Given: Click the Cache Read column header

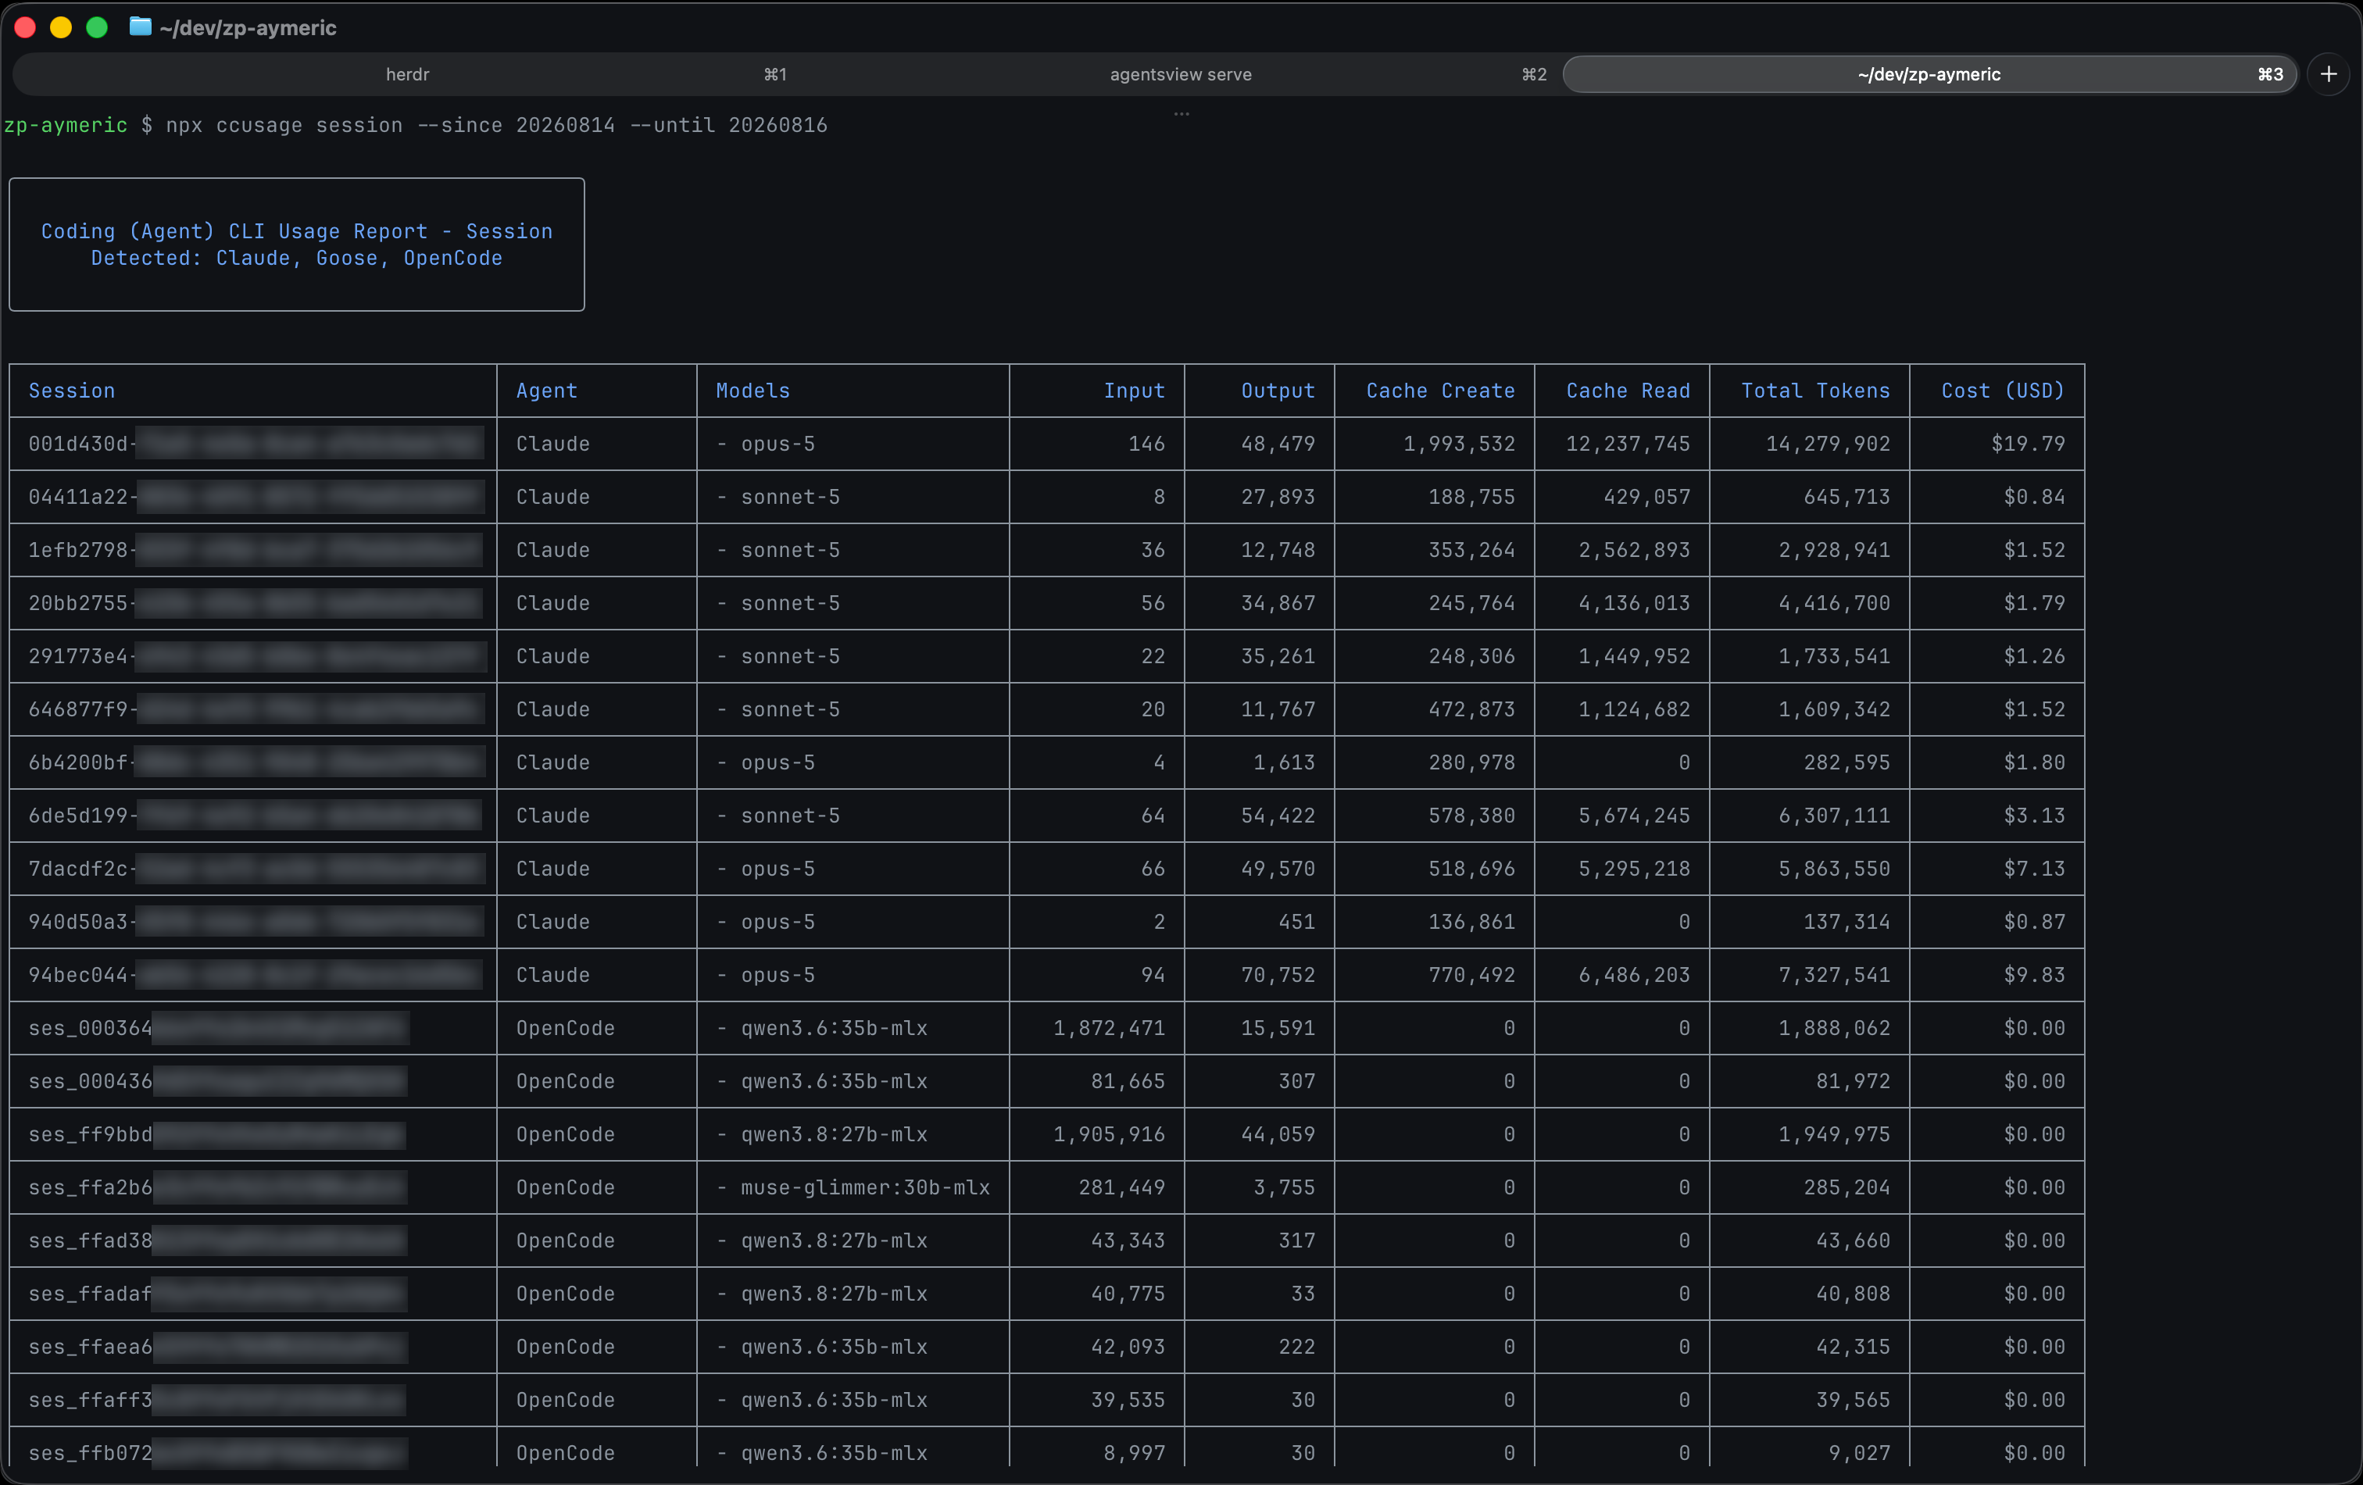Looking at the screenshot, I should [1628, 391].
